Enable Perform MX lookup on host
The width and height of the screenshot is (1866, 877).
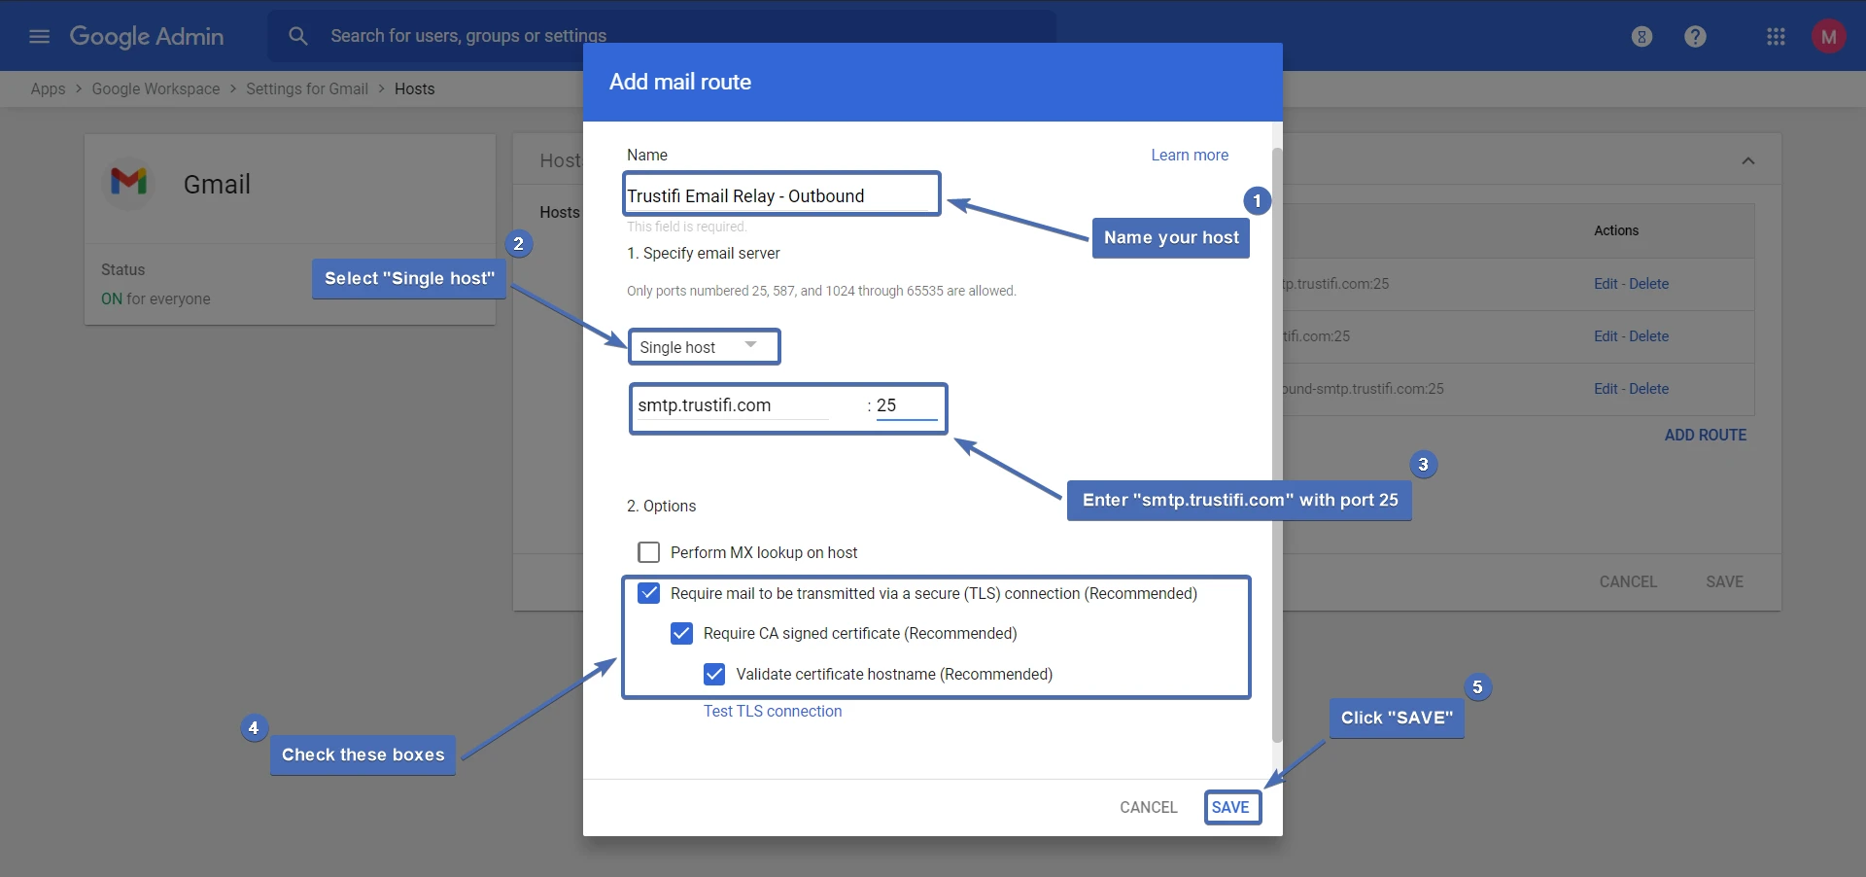pyautogui.click(x=648, y=552)
